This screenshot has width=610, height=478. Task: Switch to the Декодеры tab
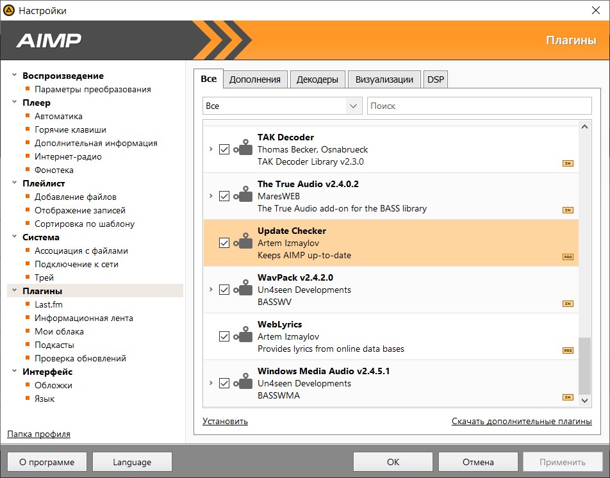tap(317, 79)
